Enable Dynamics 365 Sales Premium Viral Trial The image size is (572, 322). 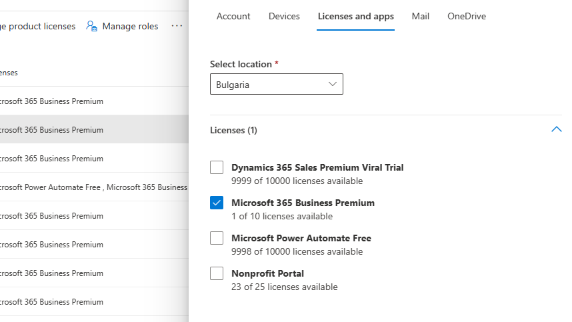(x=217, y=167)
